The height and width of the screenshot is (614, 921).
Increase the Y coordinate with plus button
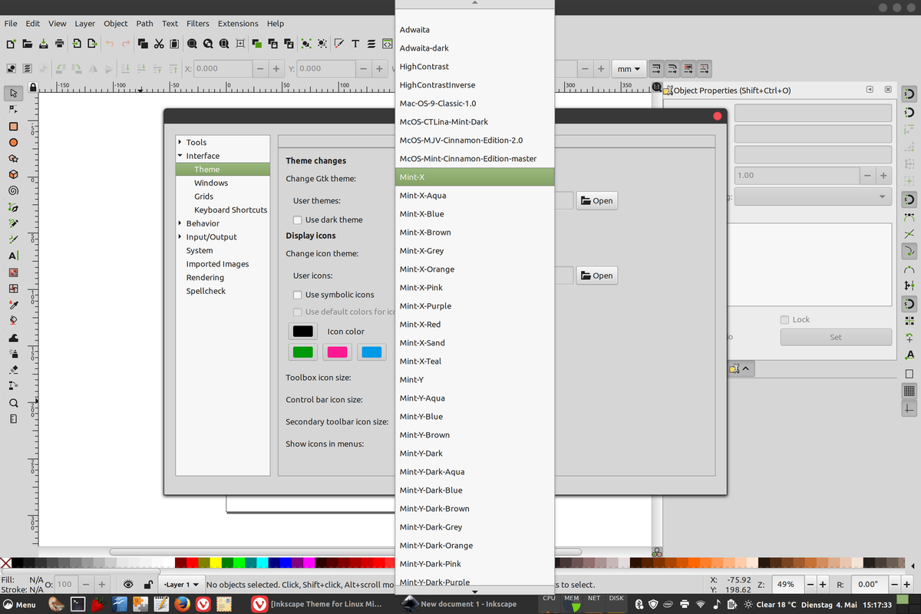380,69
